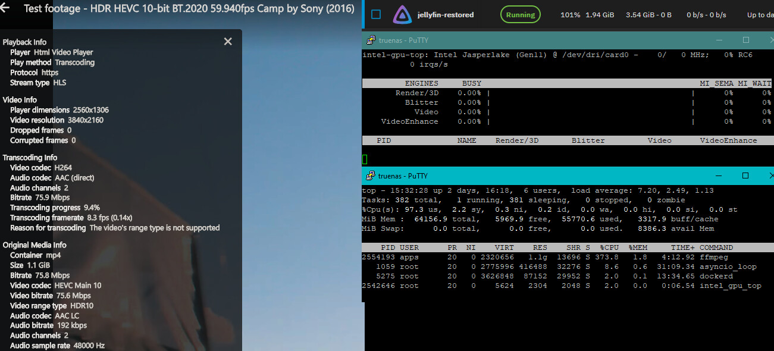The height and width of the screenshot is (351, 774).
Task: Click 'Play method Transcoding' row
Action: (52, 62)
